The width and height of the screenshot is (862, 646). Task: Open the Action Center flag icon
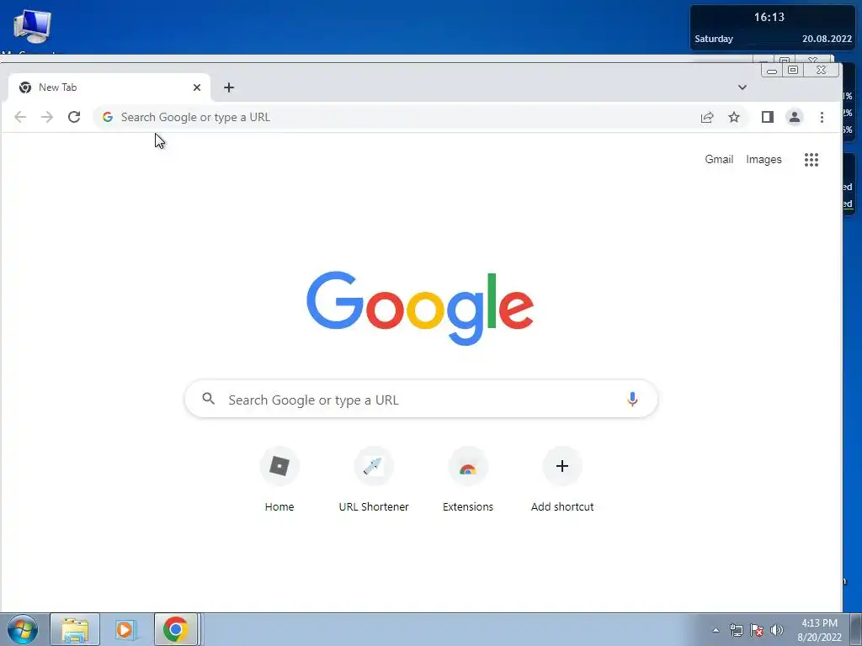click(x=757, y=630)
